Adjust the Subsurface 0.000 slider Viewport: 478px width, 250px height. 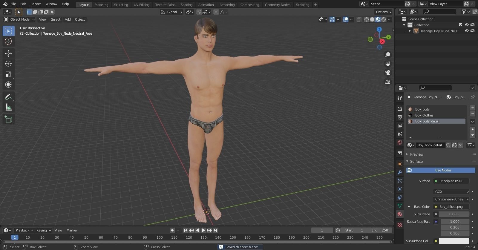click(454, 214)
